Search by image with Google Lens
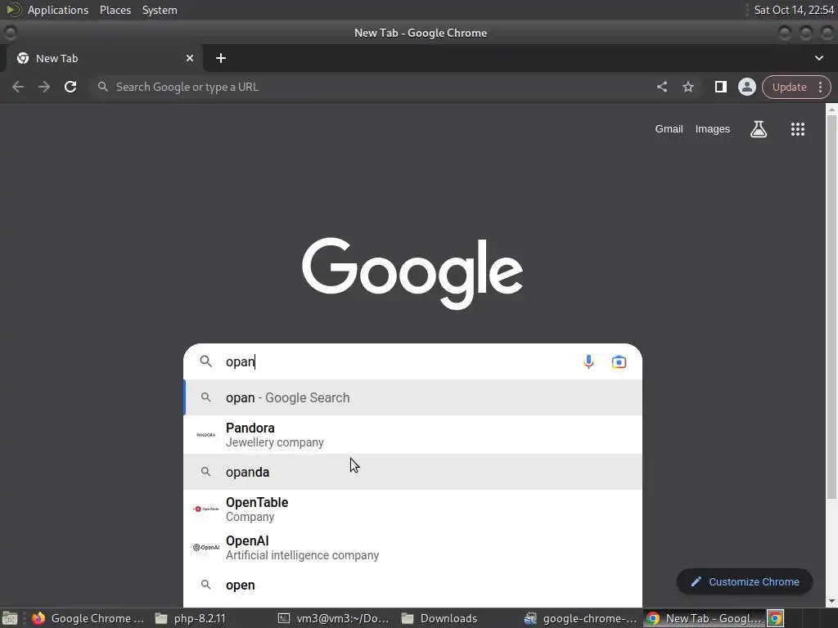Image resolution: width=838 pixels, height=628 pixels. coord(619,361)
